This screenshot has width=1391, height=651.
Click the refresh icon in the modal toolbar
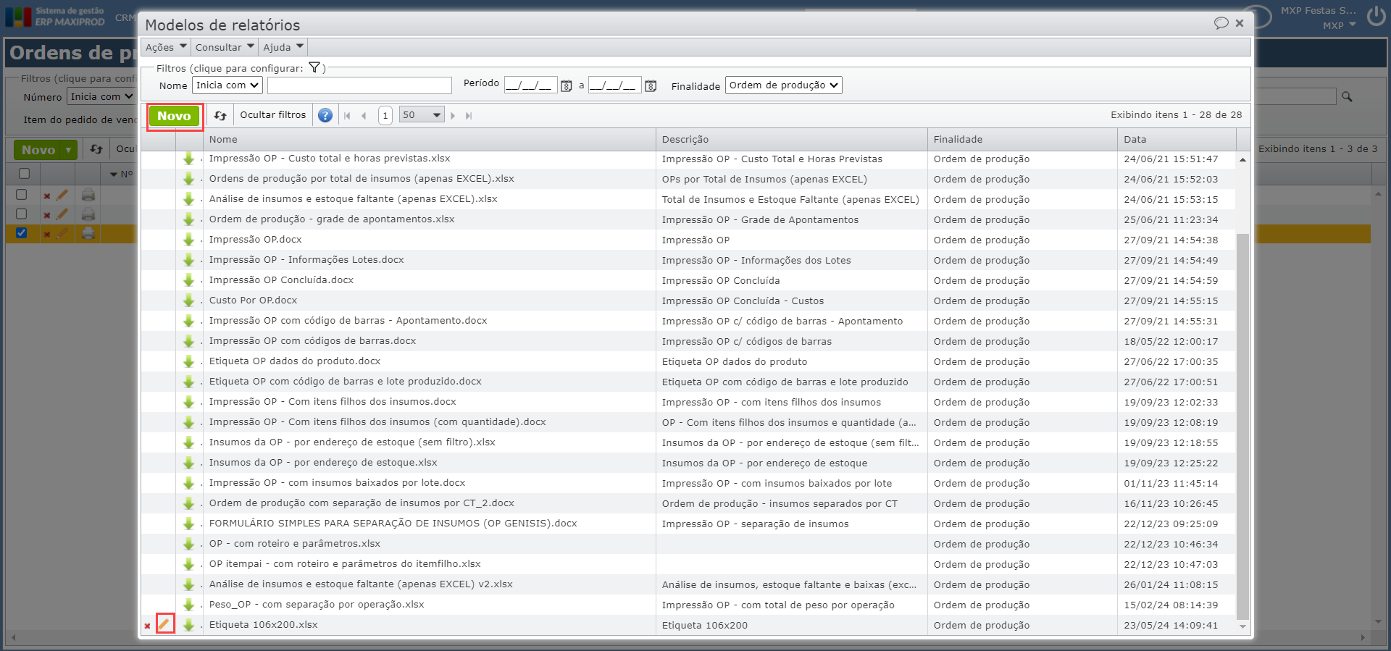(220, 115)
